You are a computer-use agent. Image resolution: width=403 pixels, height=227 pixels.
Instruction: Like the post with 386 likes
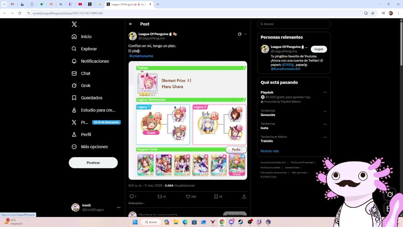[x=191, y=196]
